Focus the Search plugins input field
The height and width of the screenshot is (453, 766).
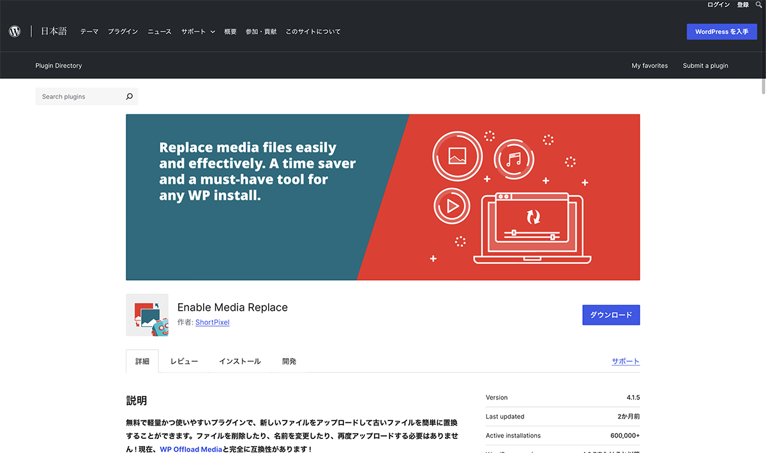click(80, 97)
